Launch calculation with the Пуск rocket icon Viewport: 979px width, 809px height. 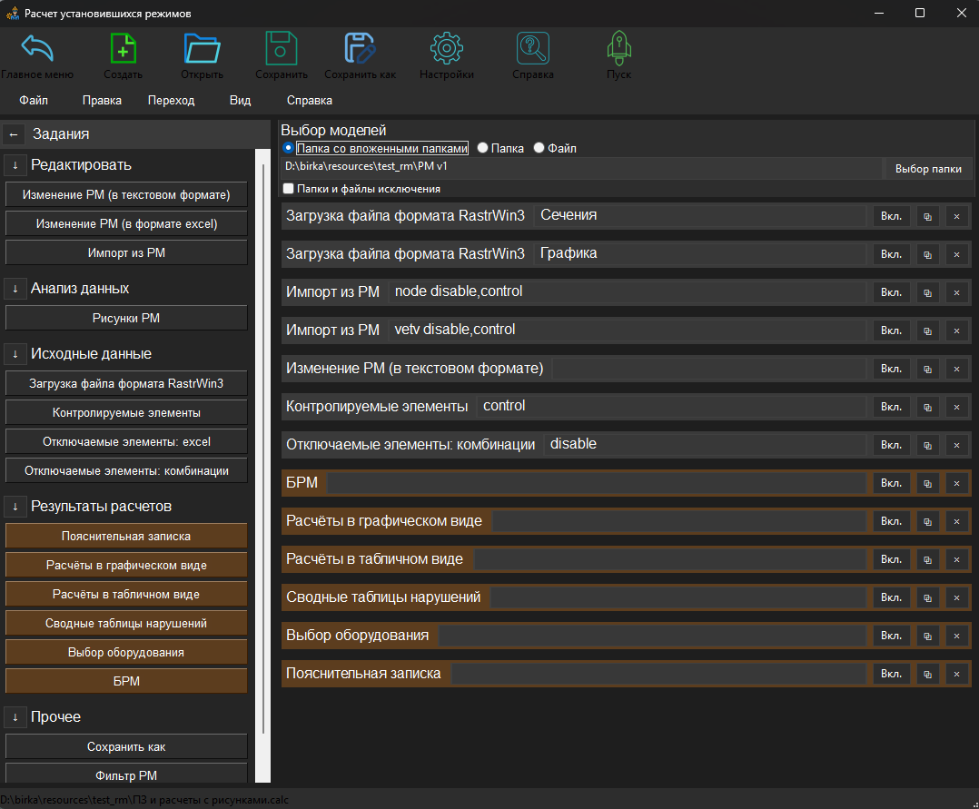[618, 48]
